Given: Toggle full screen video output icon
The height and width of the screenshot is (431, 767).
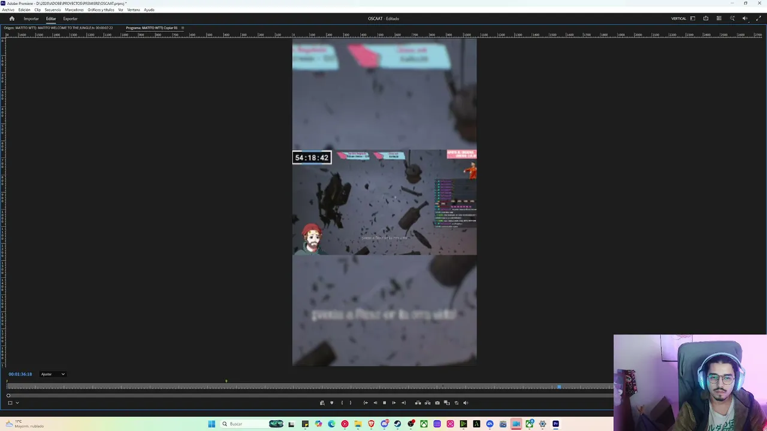Looking at the screenshot, I should tap(759, 19).
